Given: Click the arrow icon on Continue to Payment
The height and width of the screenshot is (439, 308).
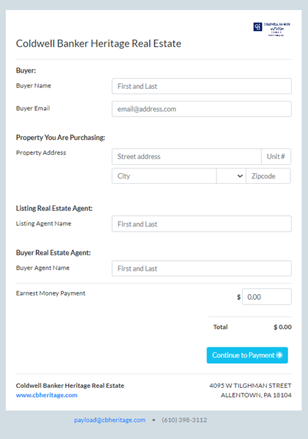Looking at the screenshot, I should coord(279,355).
